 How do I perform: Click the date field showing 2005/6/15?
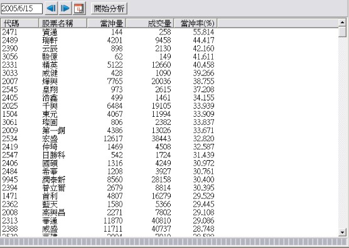coord(21,9)
